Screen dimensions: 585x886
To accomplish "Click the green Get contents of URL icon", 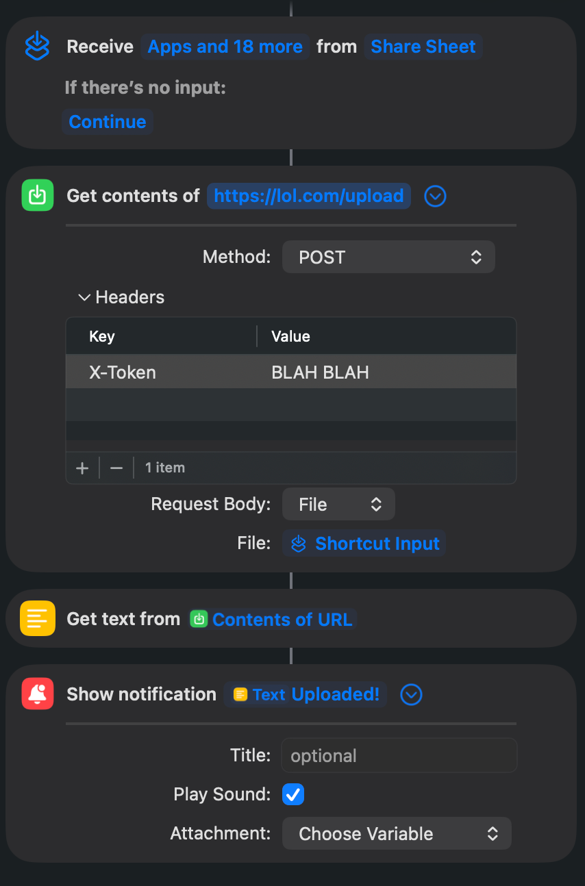I will pyautogui.click(x=38, y=195).
